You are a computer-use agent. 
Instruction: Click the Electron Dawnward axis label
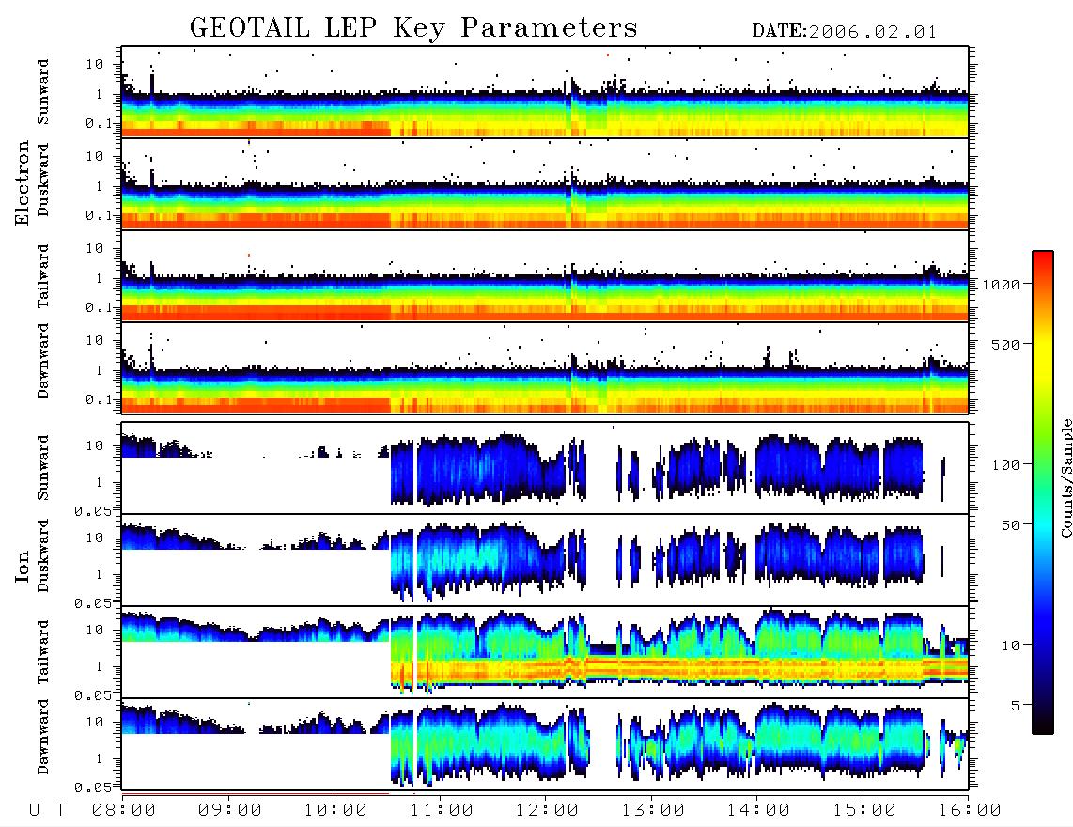pos(43,361)
